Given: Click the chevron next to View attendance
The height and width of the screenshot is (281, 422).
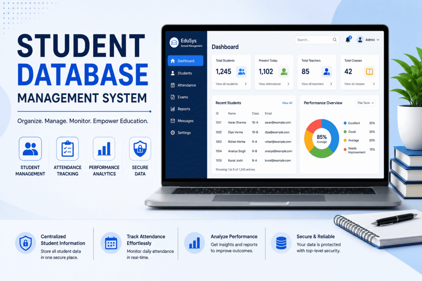Looking at the screenshot, I should (x=288, y=84).
